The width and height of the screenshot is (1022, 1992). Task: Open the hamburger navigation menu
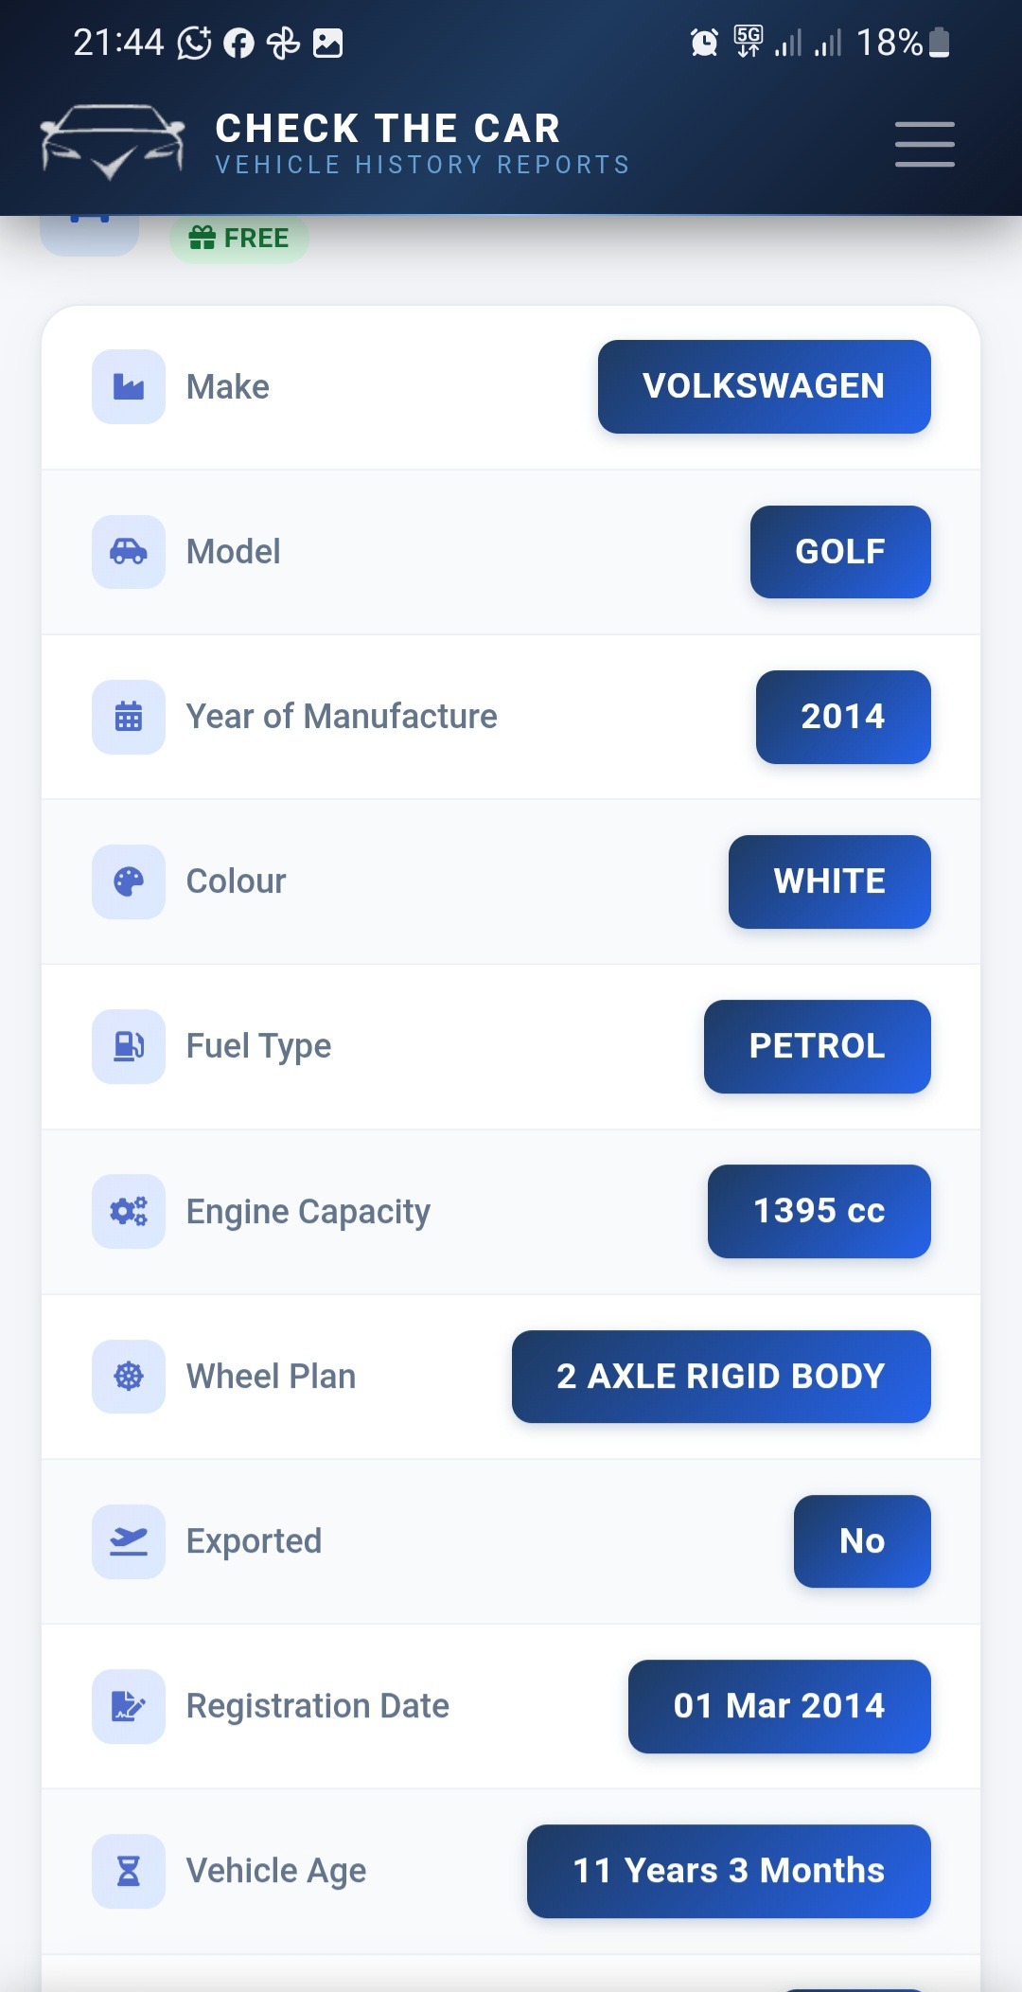tap(925, 144)
